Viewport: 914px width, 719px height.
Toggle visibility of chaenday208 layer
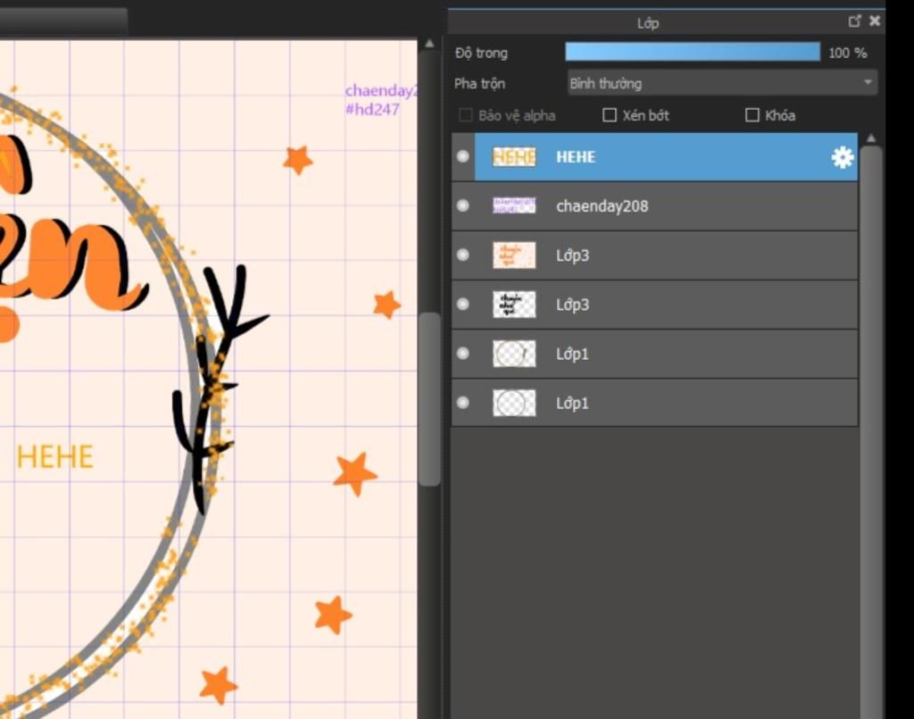tap(463, 205)
